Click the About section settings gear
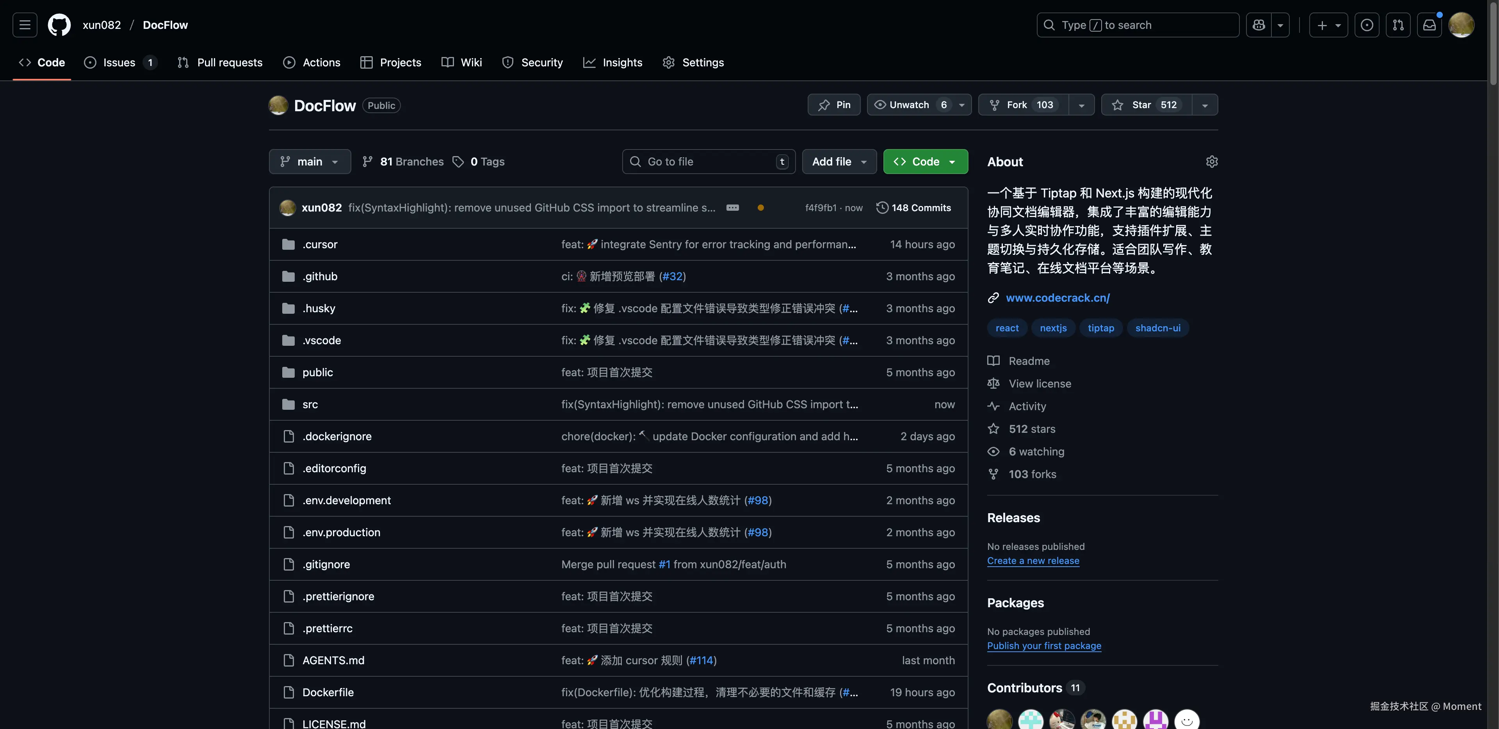 tap(1212, 162)
